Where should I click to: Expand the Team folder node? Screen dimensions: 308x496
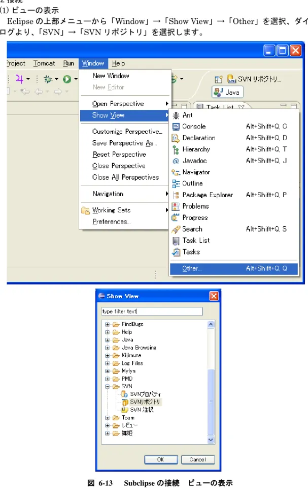coord(108,418)
